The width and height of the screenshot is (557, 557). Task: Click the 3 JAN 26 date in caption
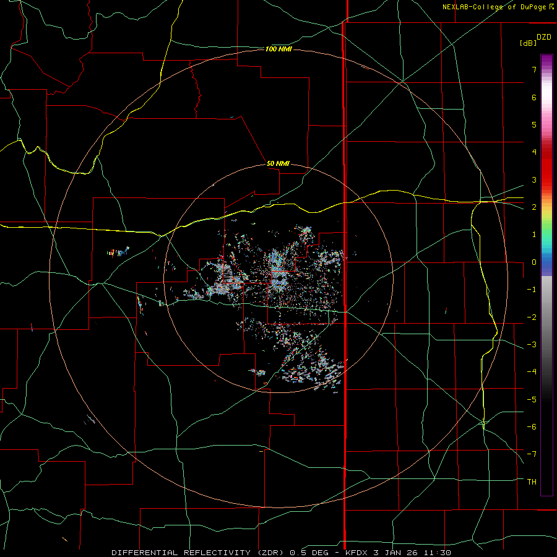click(395, 553)
